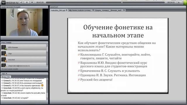Click the kravchuk 16:40:56 chat message

(x=22, y=89)
